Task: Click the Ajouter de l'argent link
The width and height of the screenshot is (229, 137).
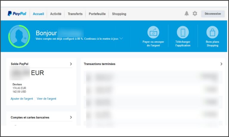Action: 22,99
